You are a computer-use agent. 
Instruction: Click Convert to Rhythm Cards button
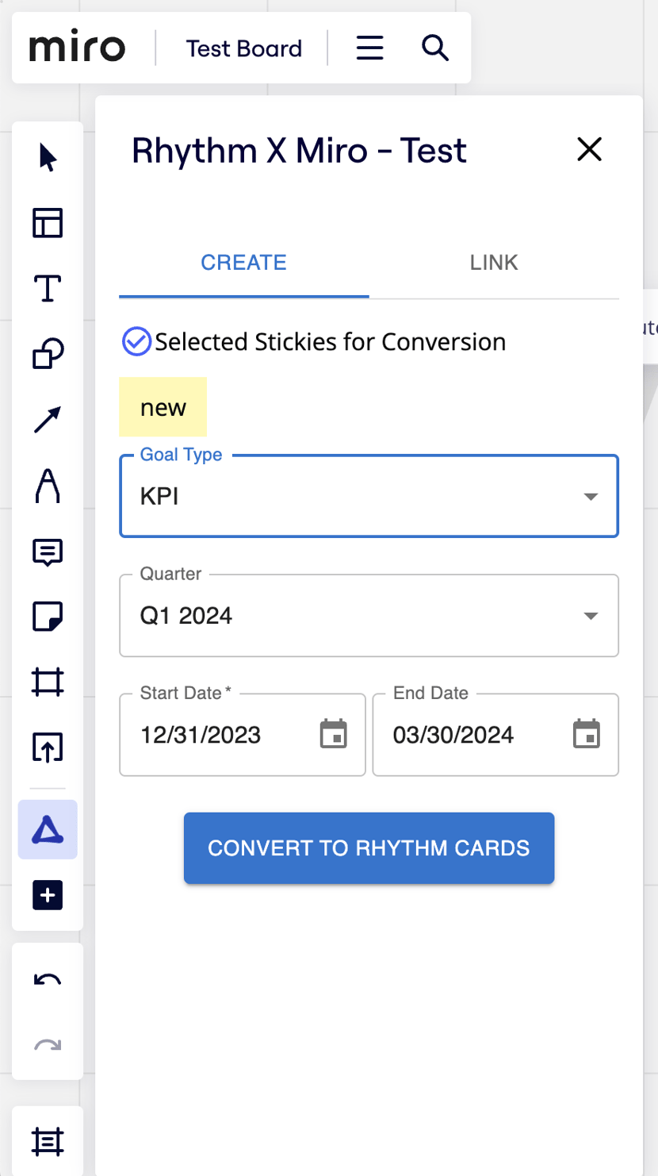(369, 847)
